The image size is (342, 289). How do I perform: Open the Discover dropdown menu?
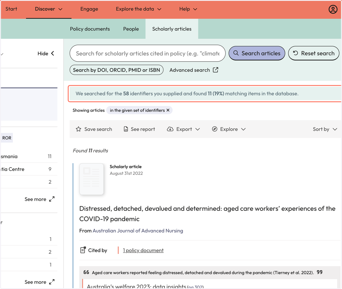(49, 9)
